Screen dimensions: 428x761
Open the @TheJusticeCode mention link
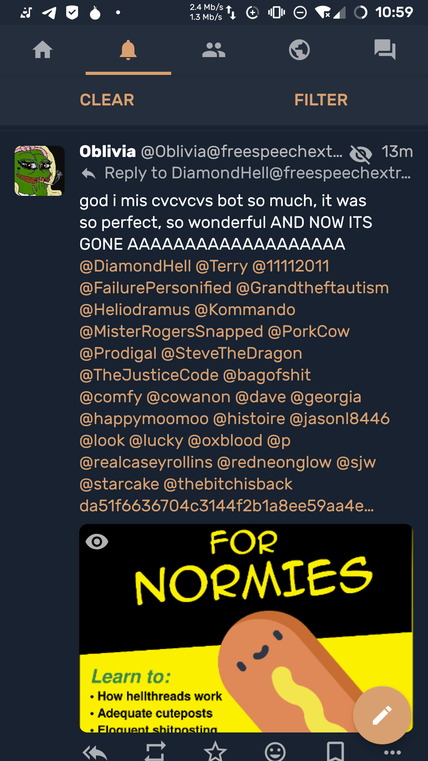click(x=149, y=375)
